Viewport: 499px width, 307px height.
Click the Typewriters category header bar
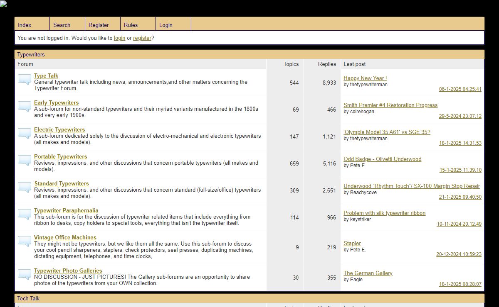(249, 54)
